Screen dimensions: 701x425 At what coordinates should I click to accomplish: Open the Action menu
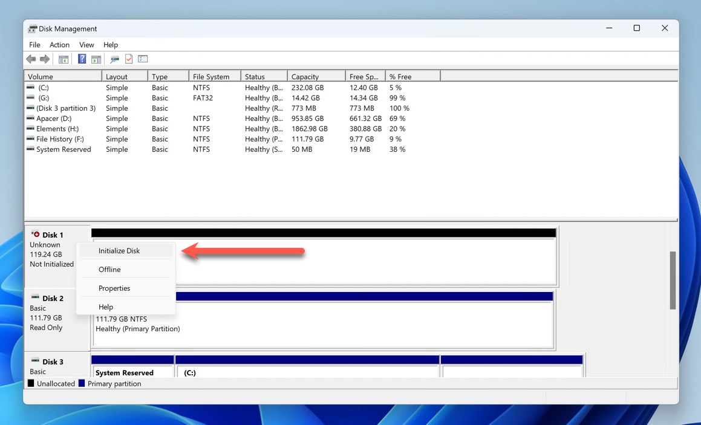tap(59, 45)
